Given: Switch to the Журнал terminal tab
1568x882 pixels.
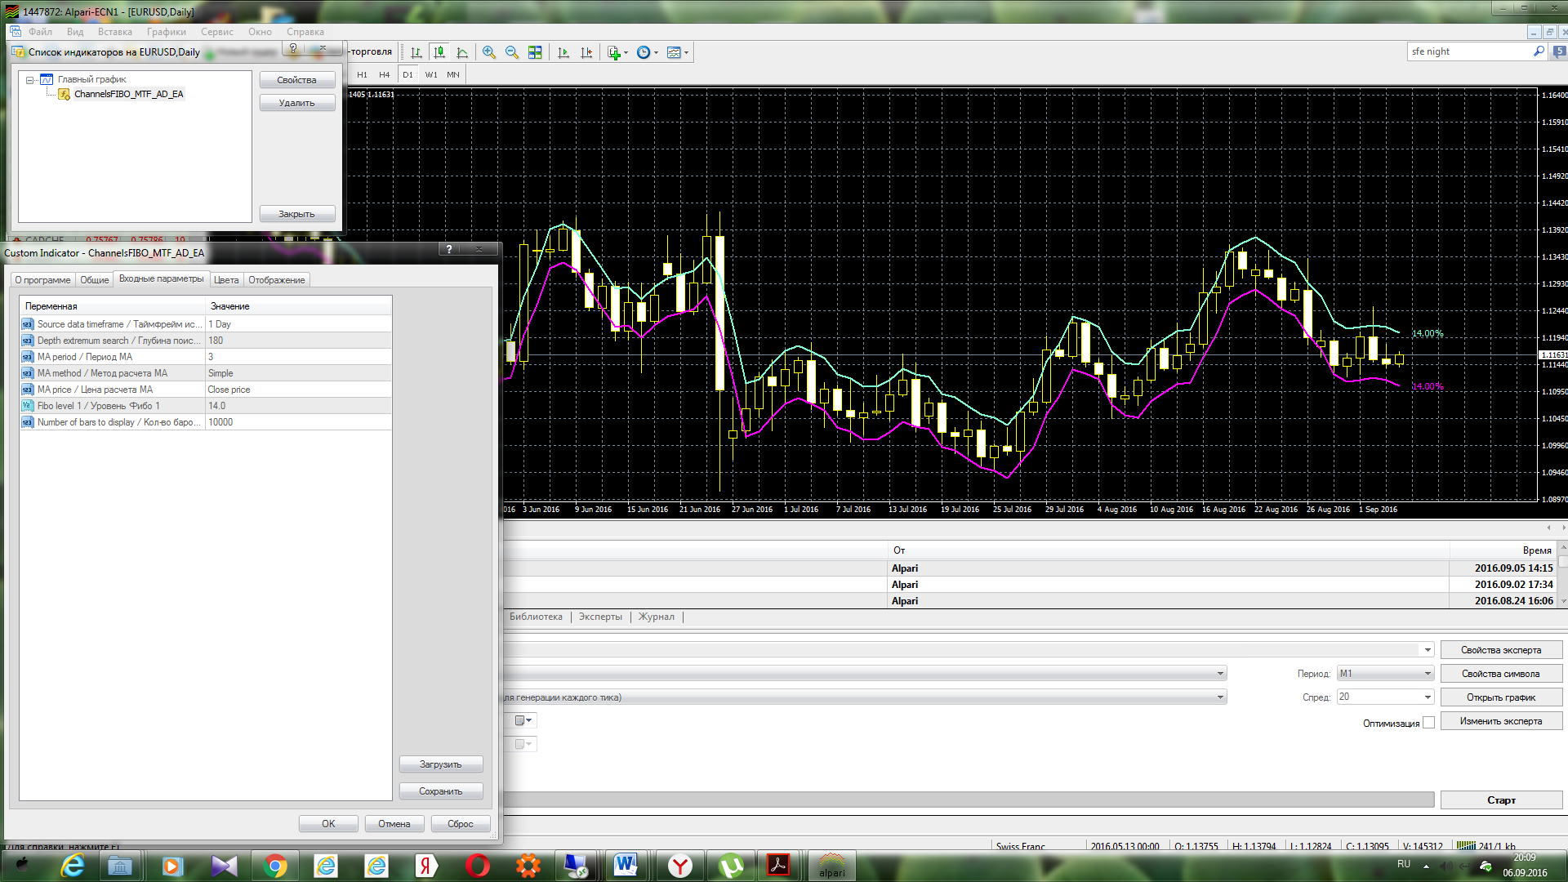Looking at the screenshot, I should 657,617.
